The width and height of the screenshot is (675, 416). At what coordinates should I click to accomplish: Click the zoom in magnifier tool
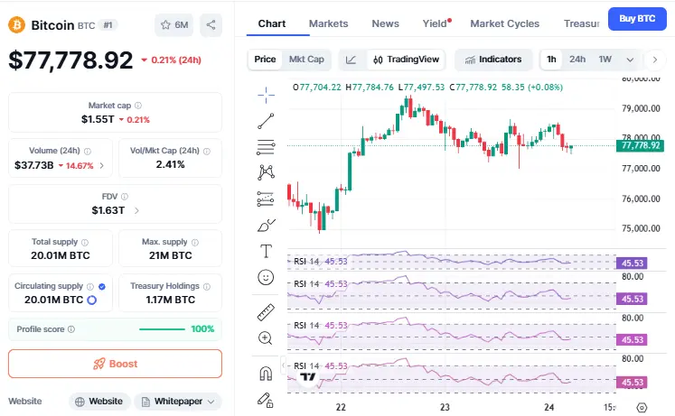click(x=265, y=338)
